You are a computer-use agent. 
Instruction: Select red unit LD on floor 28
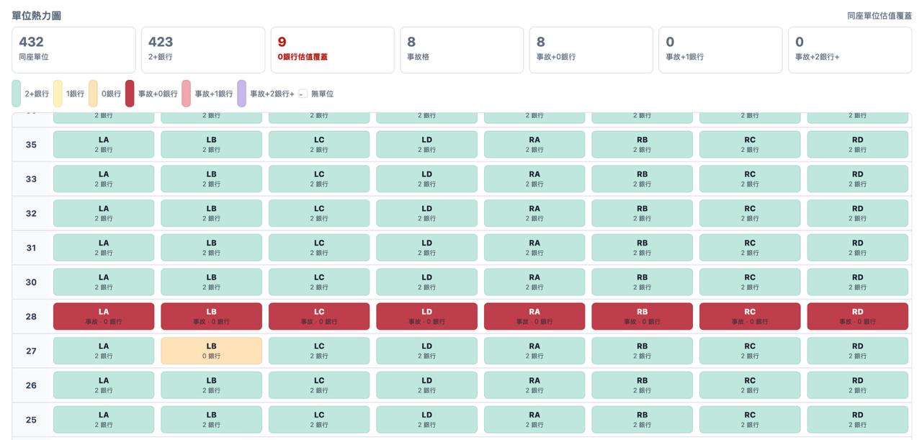[x=426, y=316]
